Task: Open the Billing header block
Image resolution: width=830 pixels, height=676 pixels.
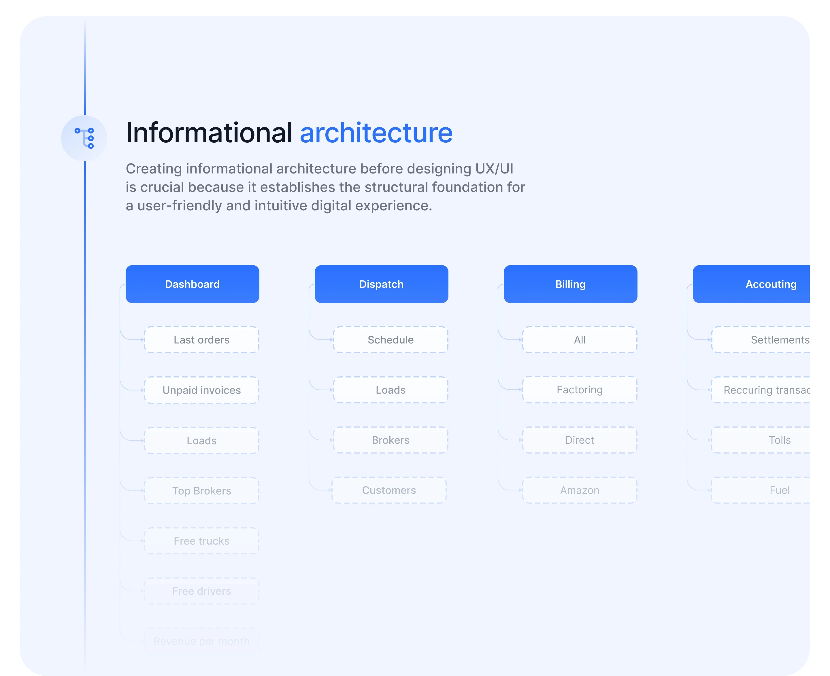Action: coord(570,284)
